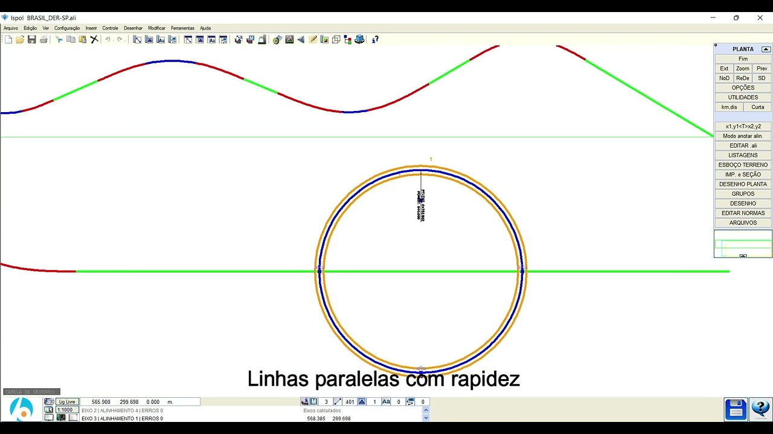Open the Ajuda menu
The image size is (773, 434).
[205, 28]
